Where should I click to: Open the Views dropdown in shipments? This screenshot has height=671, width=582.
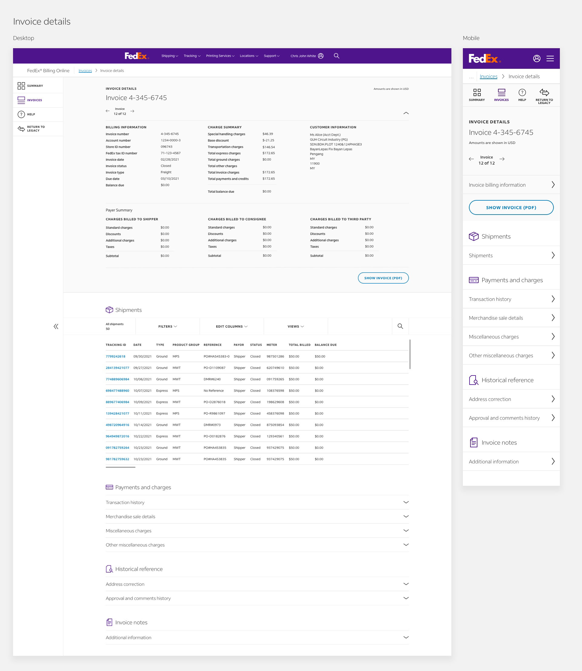click(296, 326)
